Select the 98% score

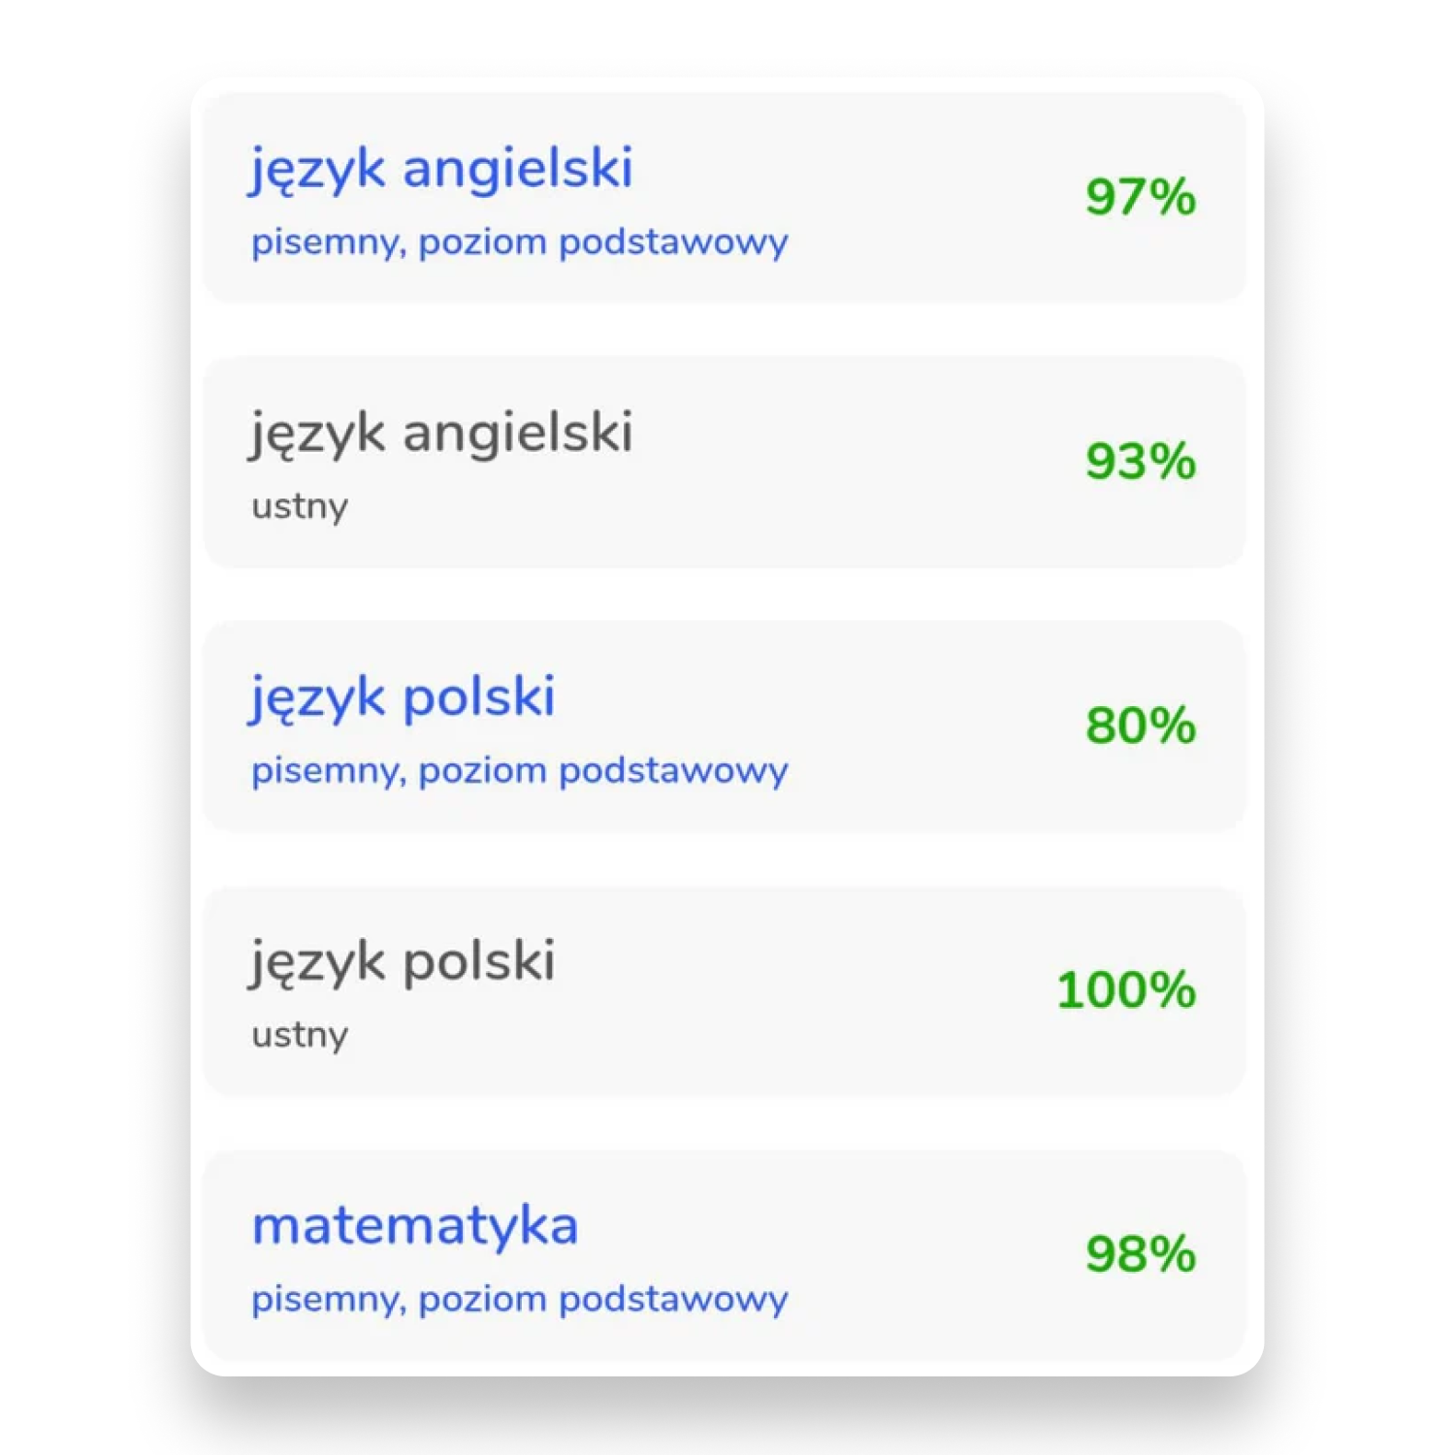tap(1141, 1254)
